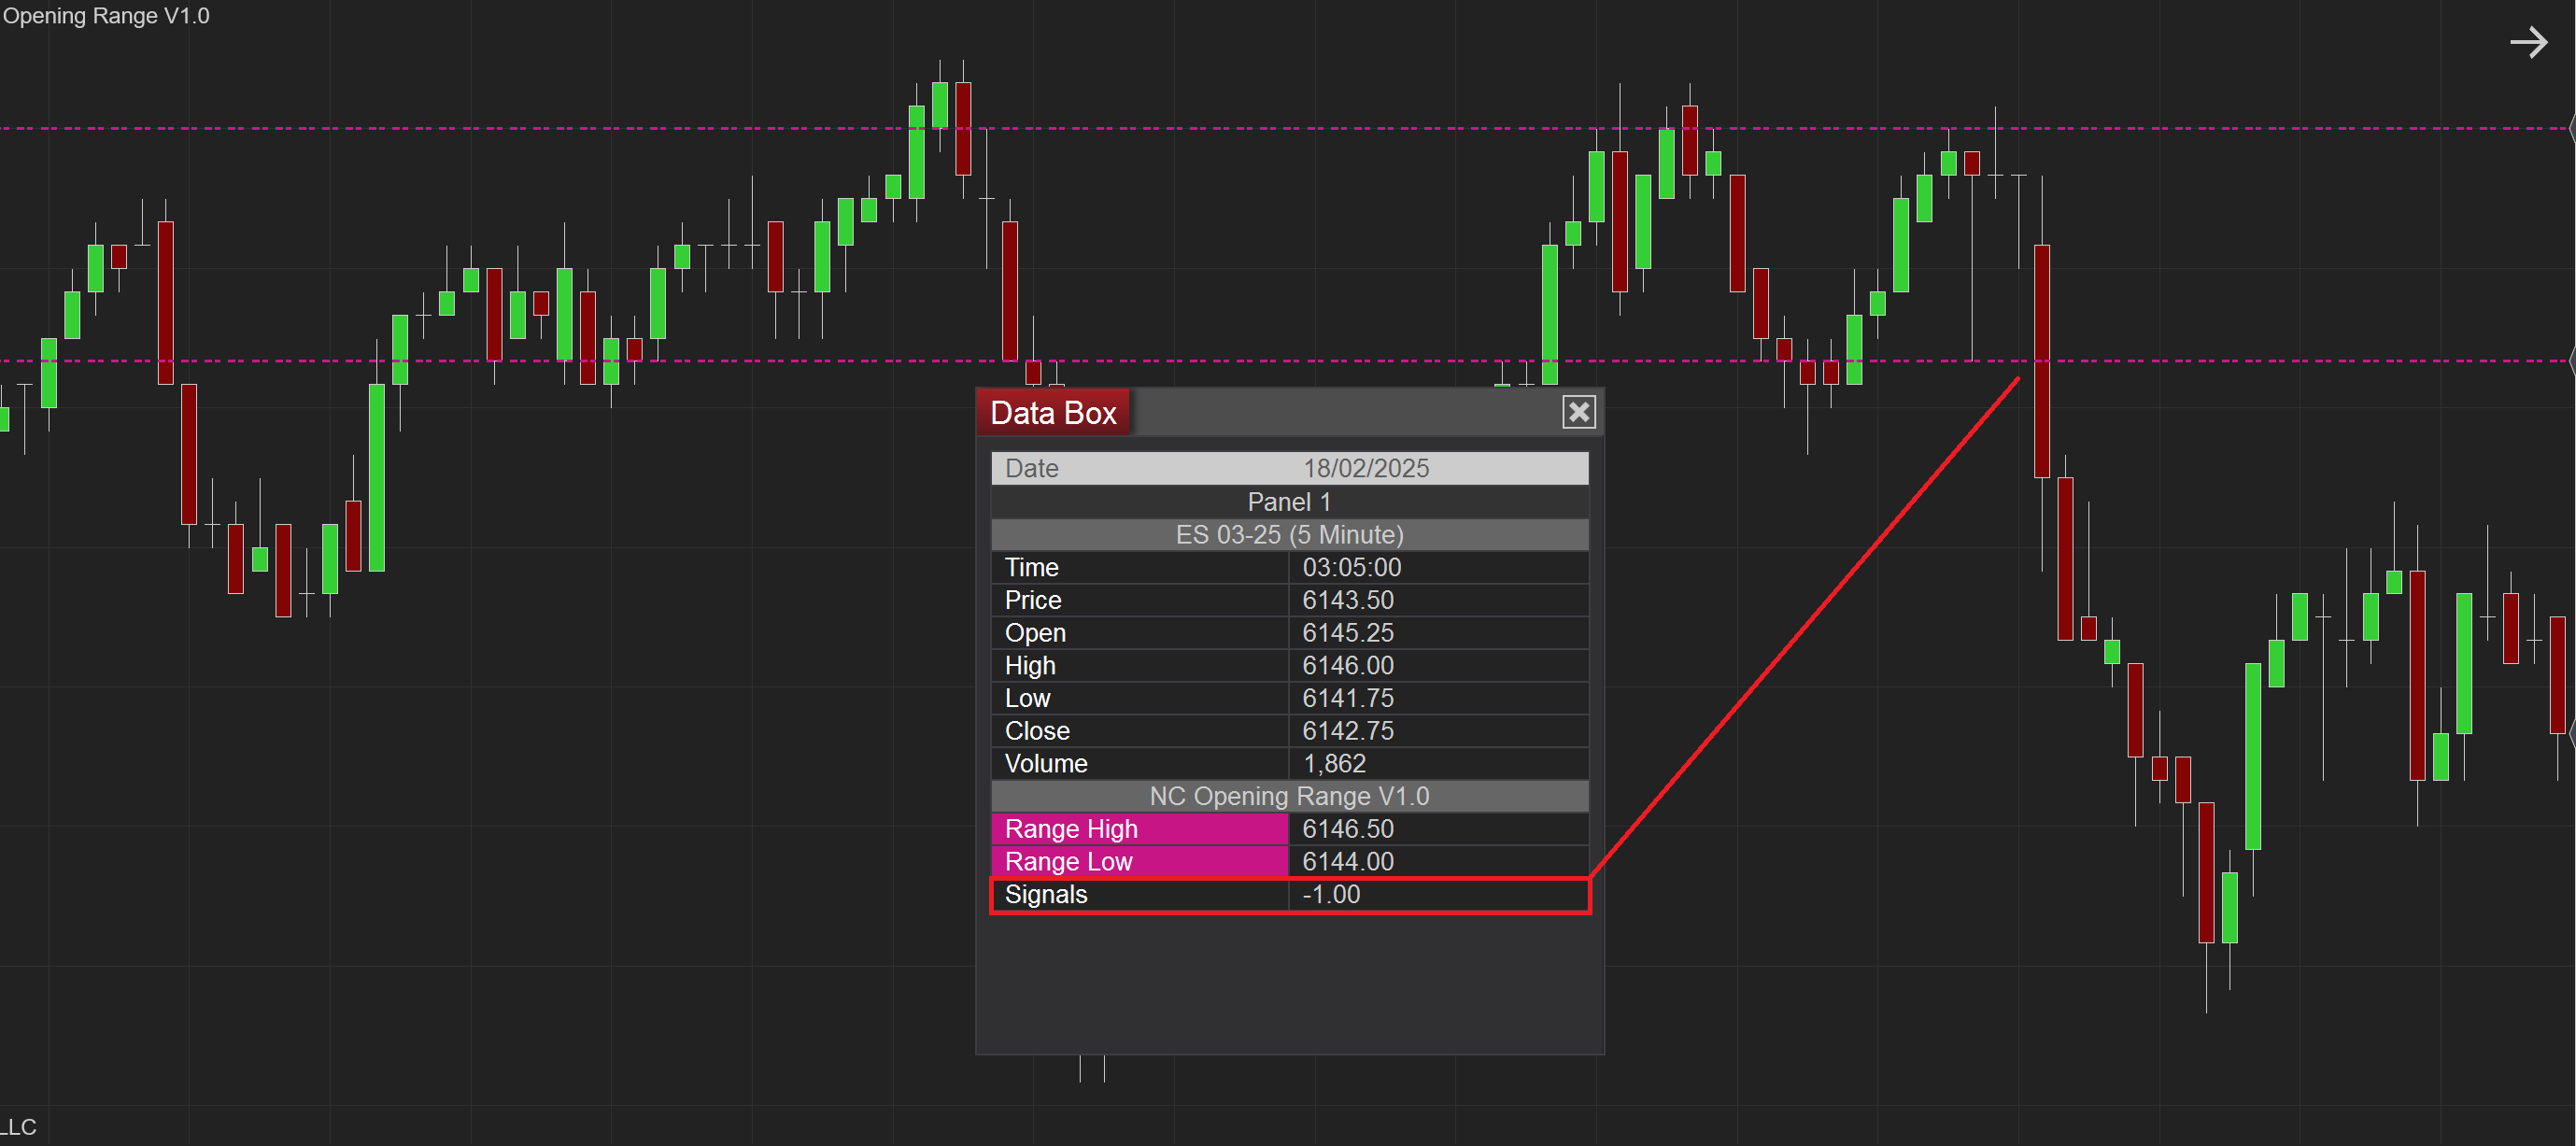Click the Low value 6141.75

click(x=1348, y=698)
